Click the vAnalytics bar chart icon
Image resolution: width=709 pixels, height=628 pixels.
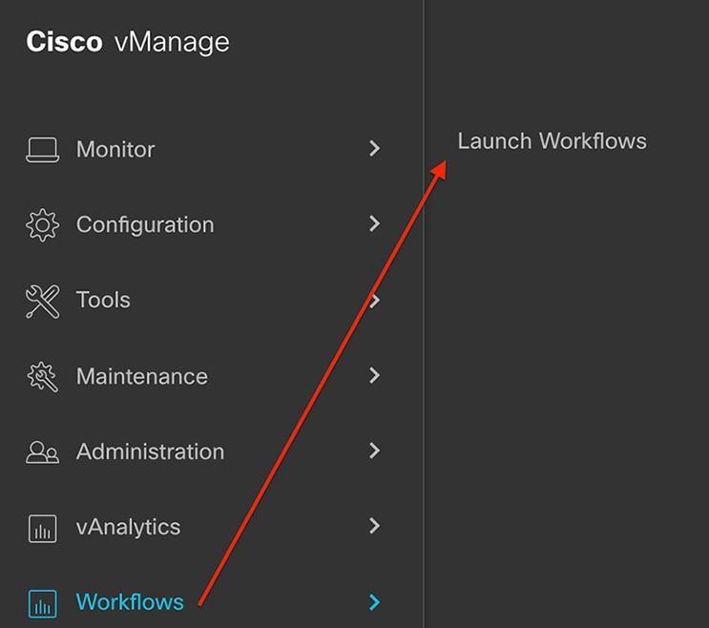pos(43,528)
